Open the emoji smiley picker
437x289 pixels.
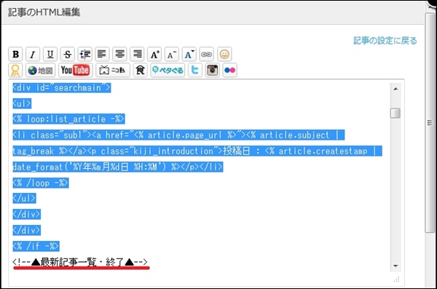pyautogui.click(x=224, y=54)
